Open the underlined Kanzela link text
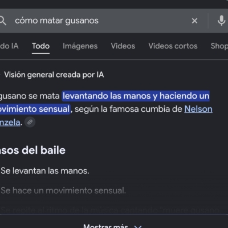This screenshot has height=228, width=228. point(10,123)
